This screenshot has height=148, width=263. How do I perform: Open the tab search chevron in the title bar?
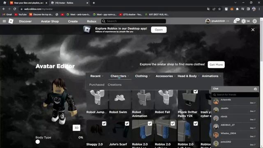pyautogui.click(x=235, y=3)
